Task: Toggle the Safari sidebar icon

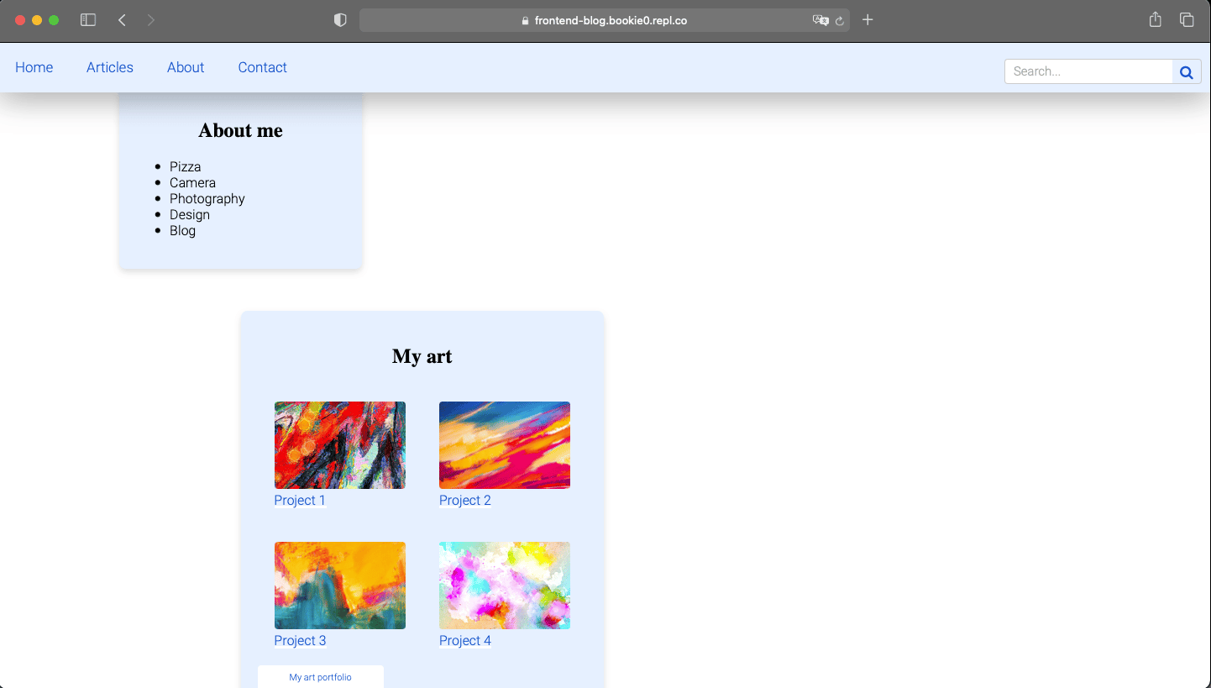Action: 88,20
